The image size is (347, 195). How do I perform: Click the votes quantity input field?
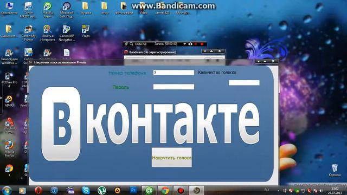pyautogui.click(x=244, y=83)
